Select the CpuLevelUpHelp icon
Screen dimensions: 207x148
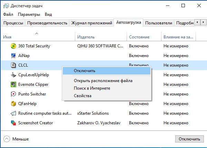coord(13,75)
